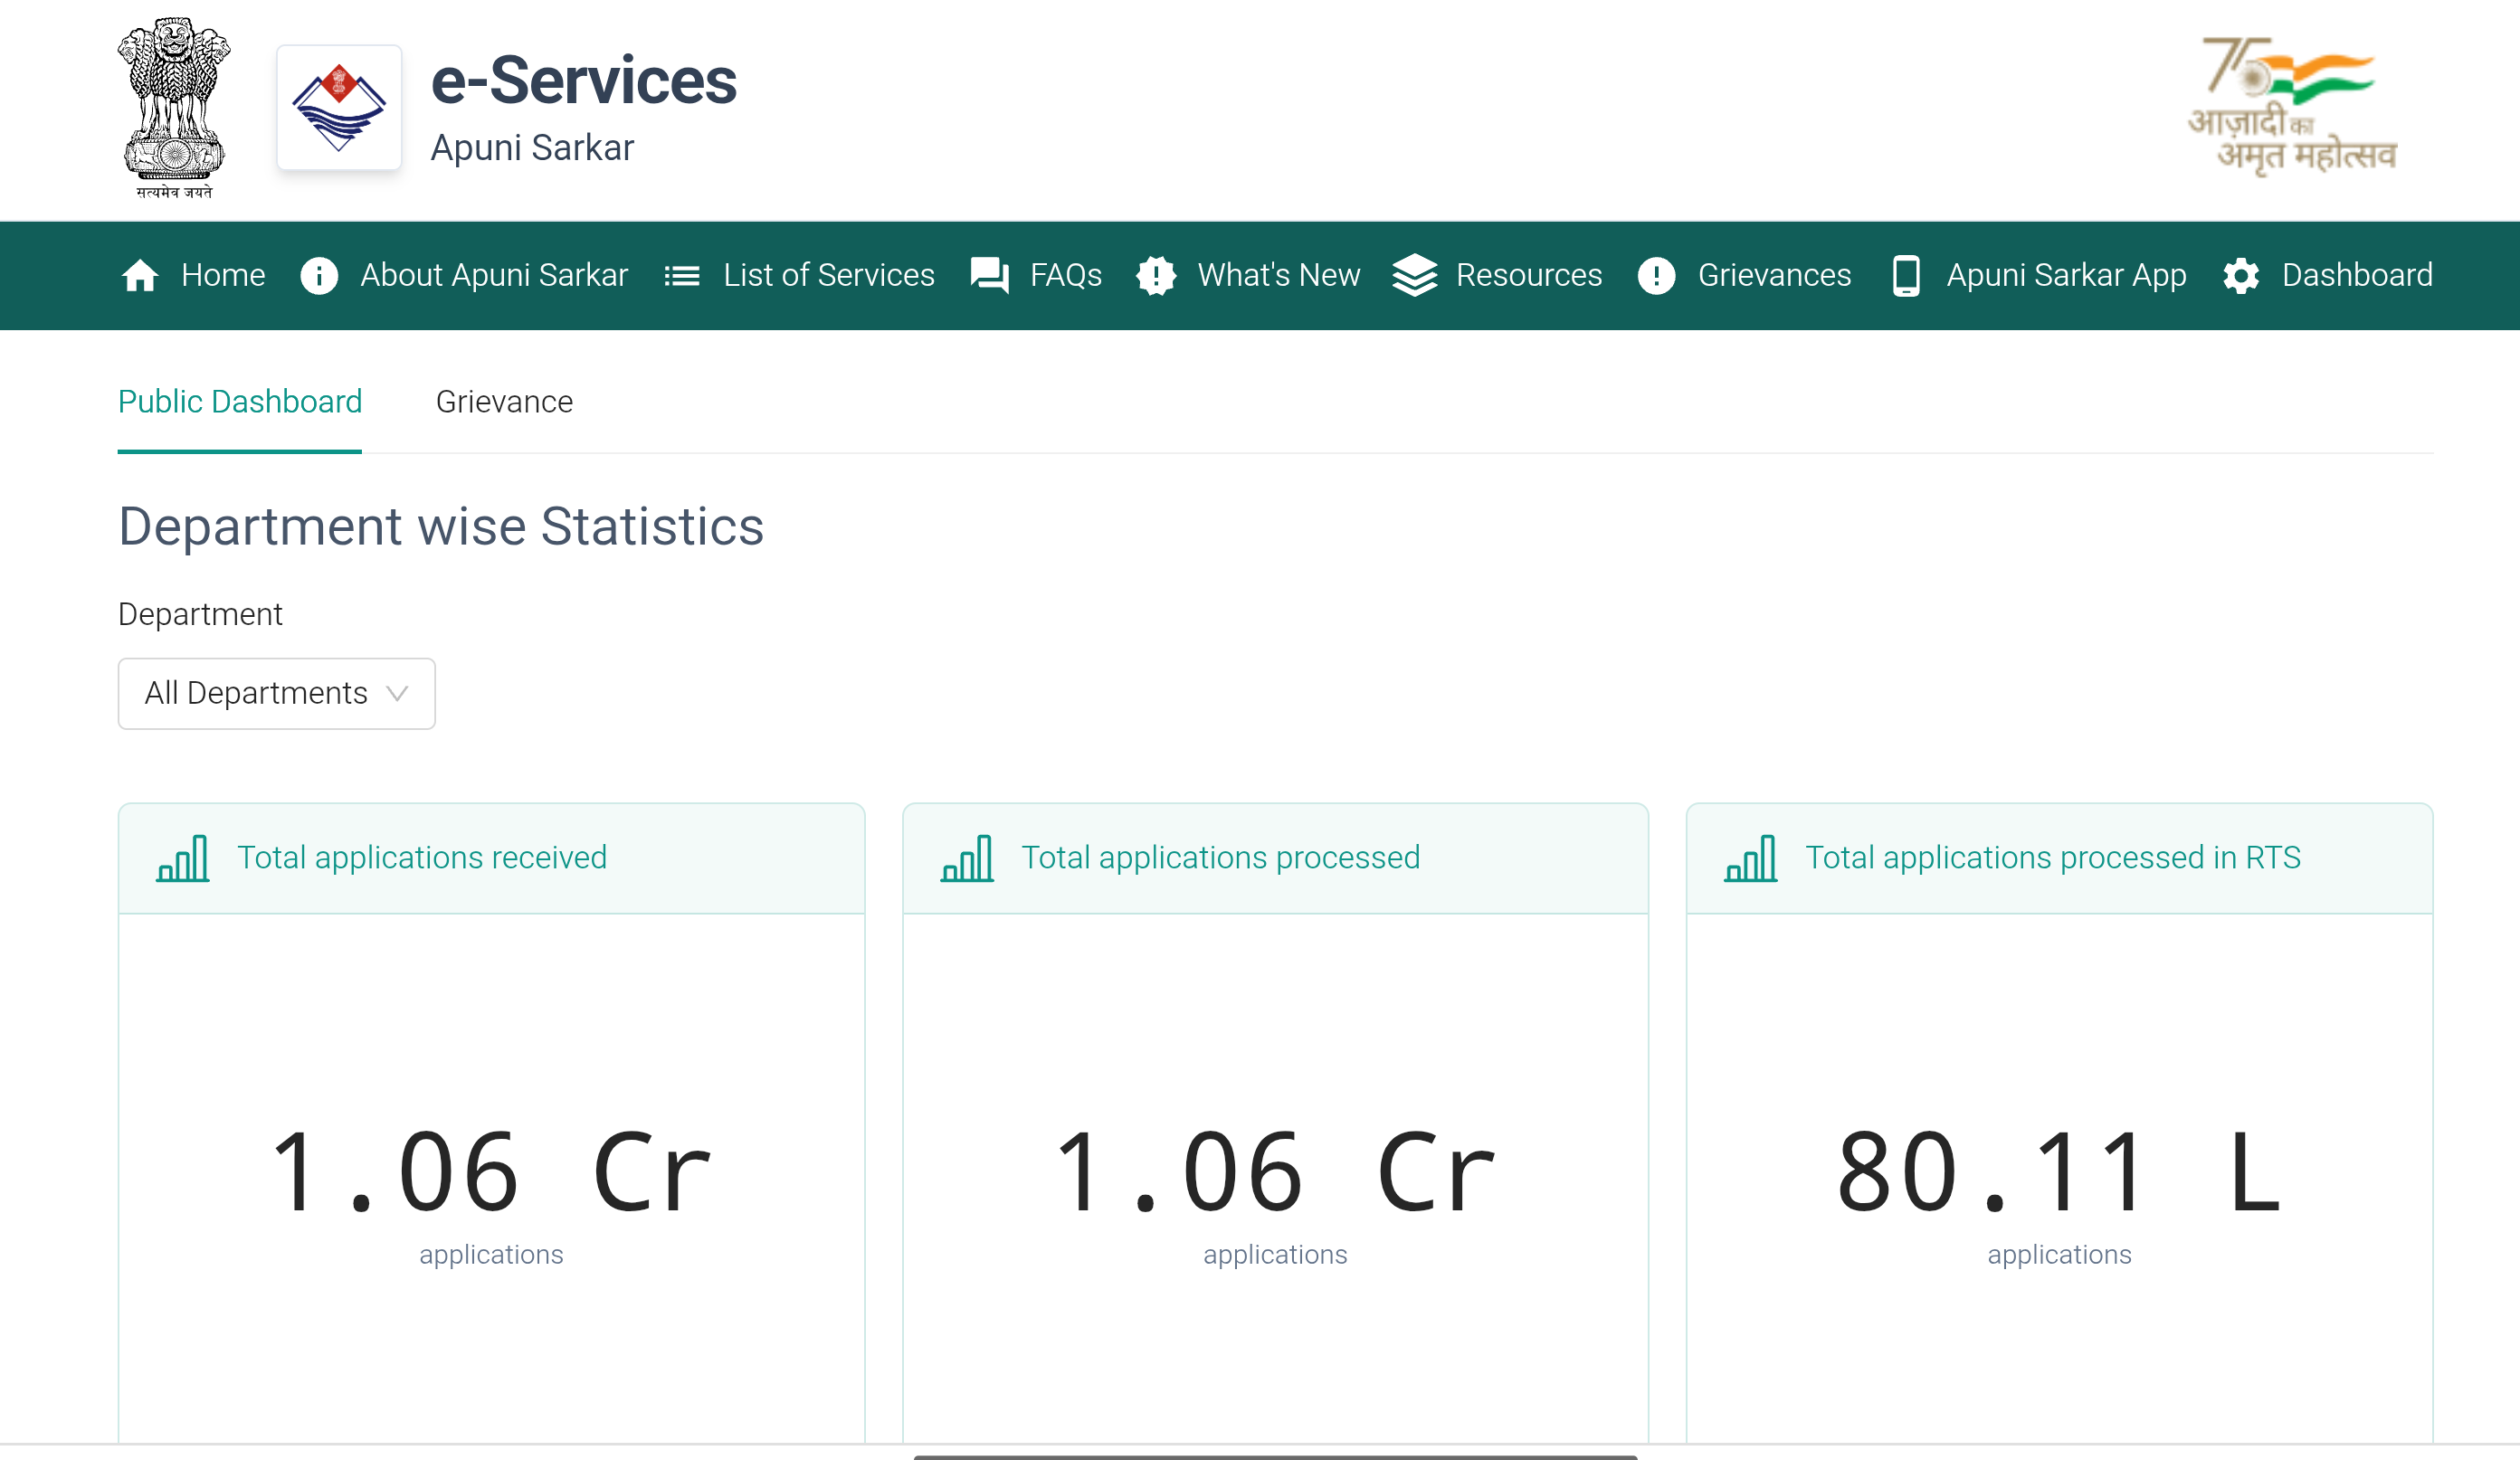Click the bar chart icon for processed in RTS

[x=1751, y=858]
